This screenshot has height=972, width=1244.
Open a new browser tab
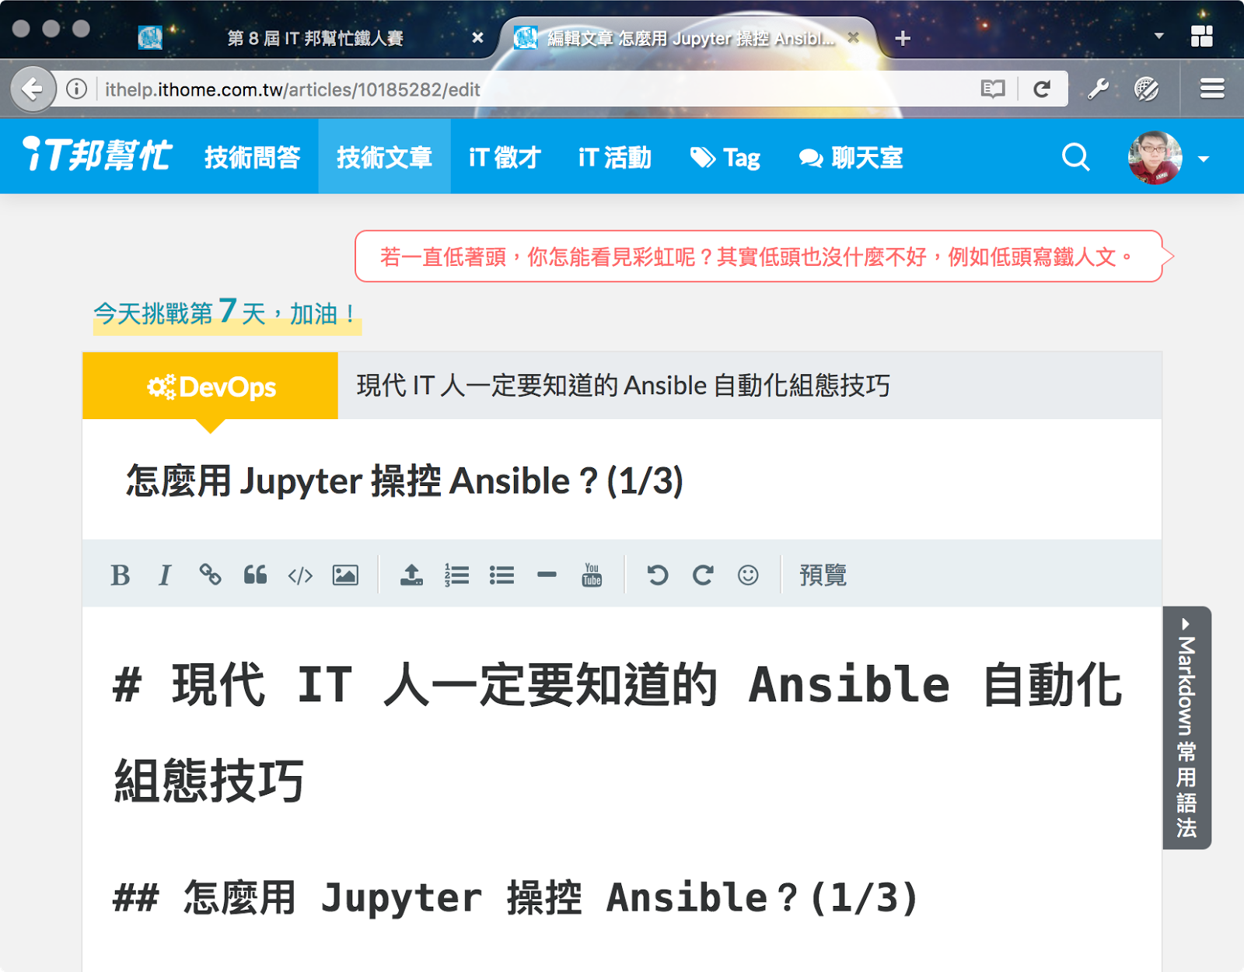903,38
